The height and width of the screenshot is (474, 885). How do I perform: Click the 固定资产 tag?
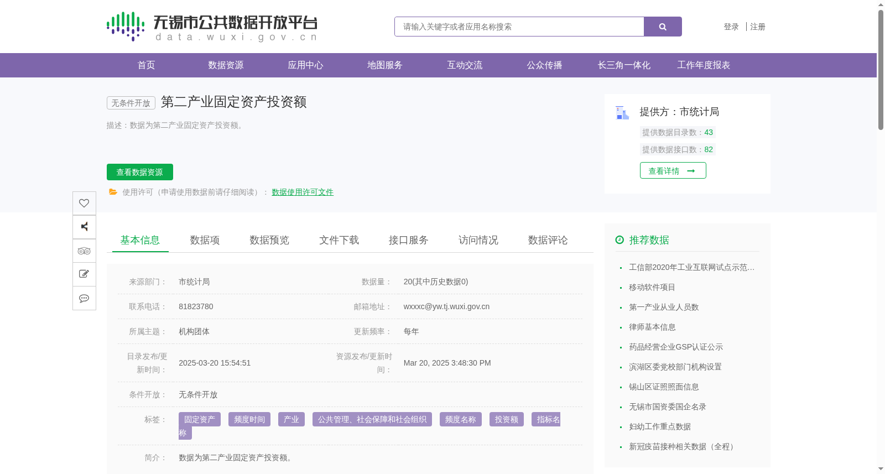click(200, 419)
